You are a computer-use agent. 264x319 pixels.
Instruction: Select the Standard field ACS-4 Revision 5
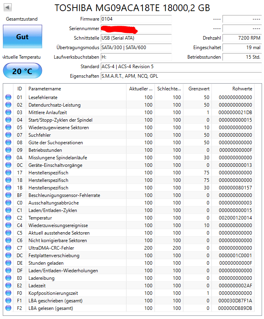coord(181,67)
